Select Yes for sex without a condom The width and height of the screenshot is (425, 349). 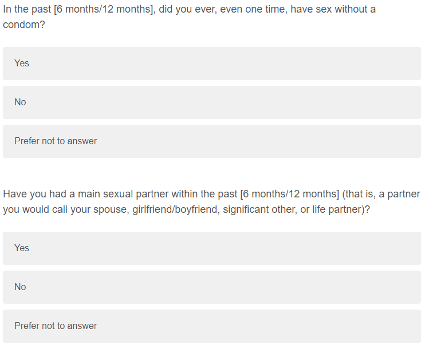point(211,64)
